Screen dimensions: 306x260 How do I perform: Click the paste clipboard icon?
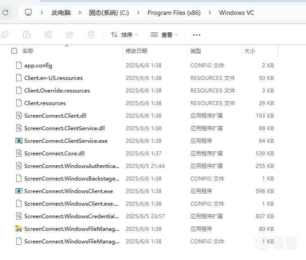point(27,35)
